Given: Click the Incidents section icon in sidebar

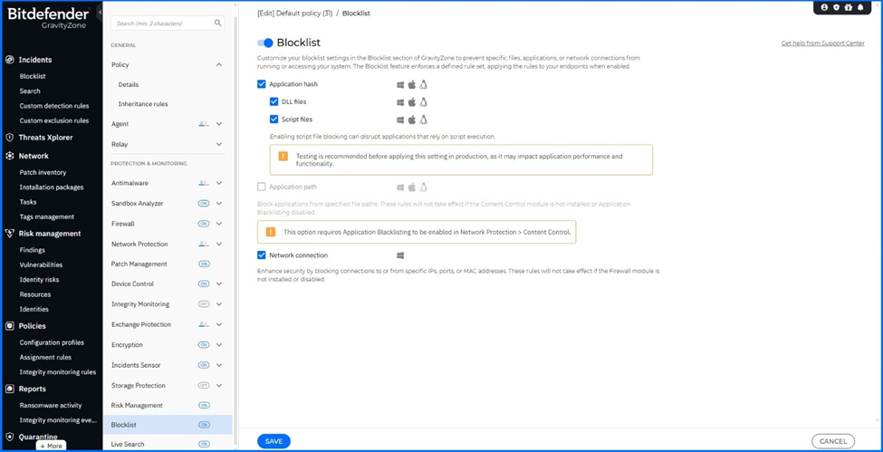Looking at the screenshot, I should [10, 60].
